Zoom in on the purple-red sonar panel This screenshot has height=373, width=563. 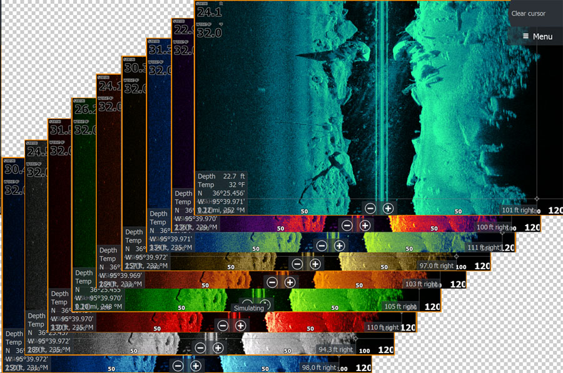coord(365,225)
